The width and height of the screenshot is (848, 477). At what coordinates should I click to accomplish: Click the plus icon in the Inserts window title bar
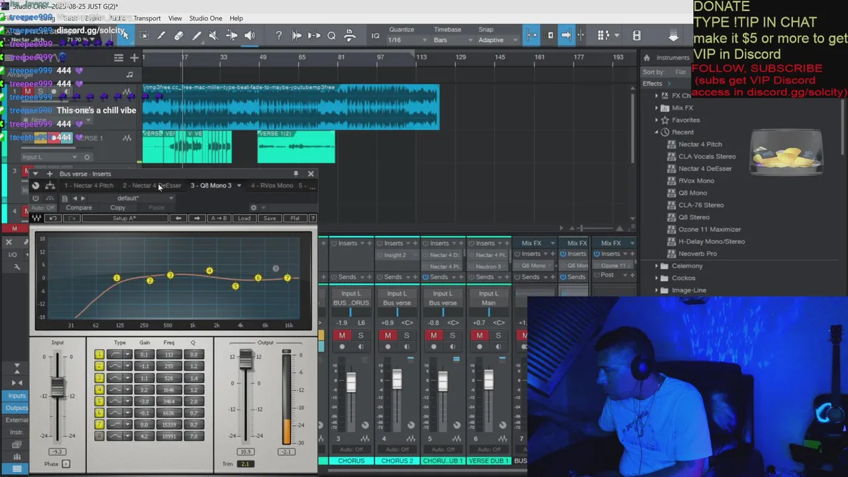click(x=49, y=174)
